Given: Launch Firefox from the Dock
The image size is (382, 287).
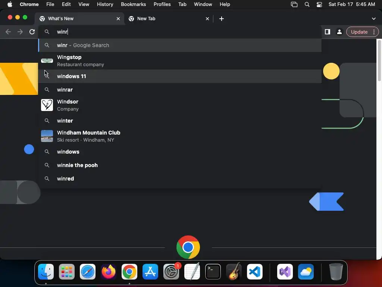Looking at the screenshot, I should (109, 272).
